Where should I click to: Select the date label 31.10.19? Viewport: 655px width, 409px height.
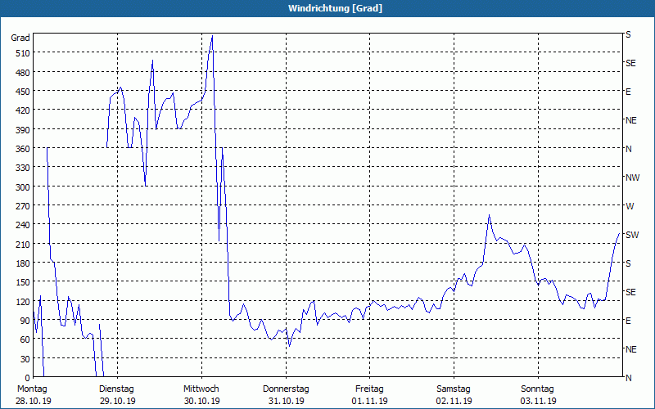(286, 401)
